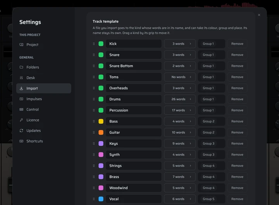This screenshot has height=205, width=279.
Task: Edit the Percussion name field
Action: click(134, 110)
